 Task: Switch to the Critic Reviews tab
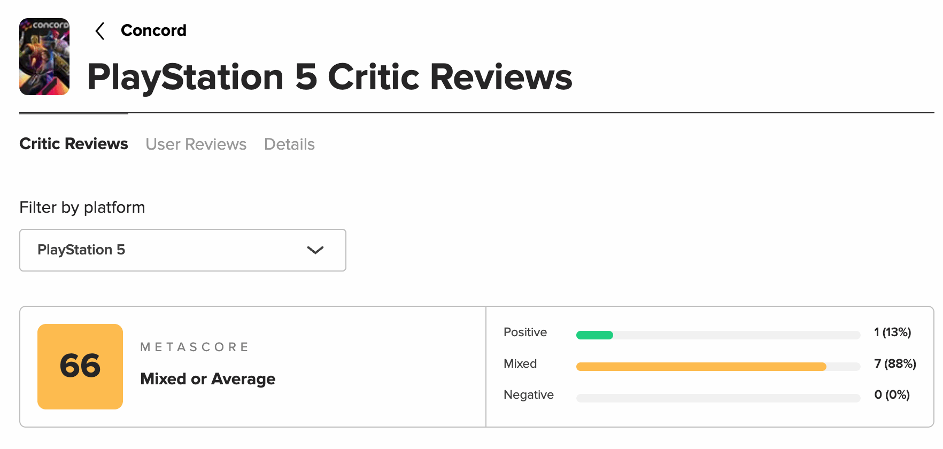pos(74,144)
